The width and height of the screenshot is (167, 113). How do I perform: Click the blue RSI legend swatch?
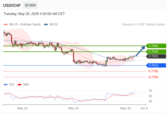(6, 85)
